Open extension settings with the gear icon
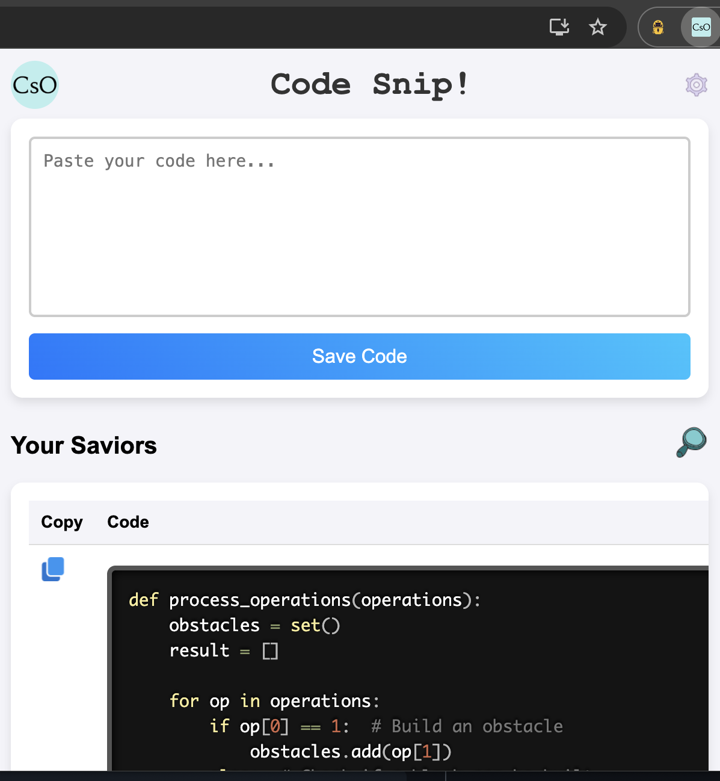The image size is (720, 781). (x=696, y=85)
